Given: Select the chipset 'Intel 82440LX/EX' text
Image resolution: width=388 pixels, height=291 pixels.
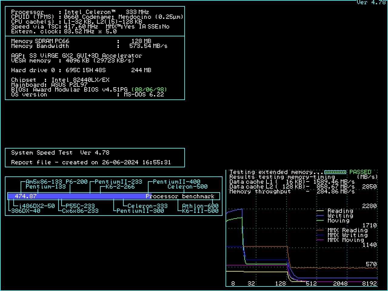Looking at the screenshot, I should pyautogui.click(x=80, y=80).
